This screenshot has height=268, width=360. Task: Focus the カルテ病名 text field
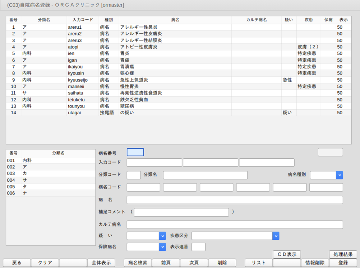(235, 225)
